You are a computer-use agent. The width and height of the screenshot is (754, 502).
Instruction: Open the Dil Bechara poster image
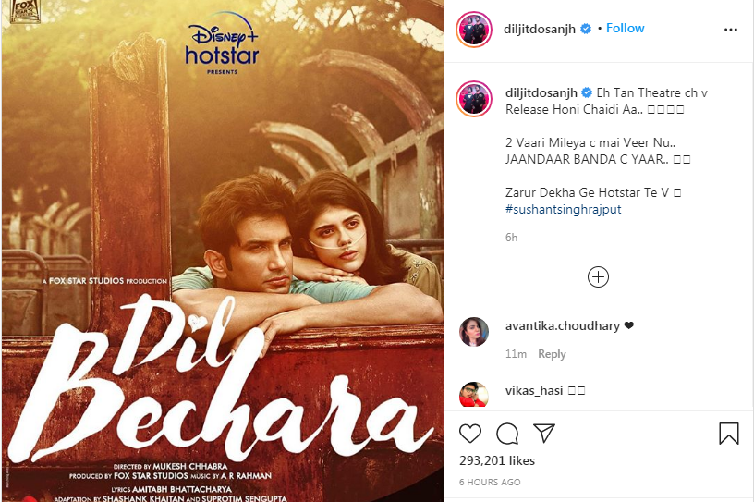click(223, 251)
